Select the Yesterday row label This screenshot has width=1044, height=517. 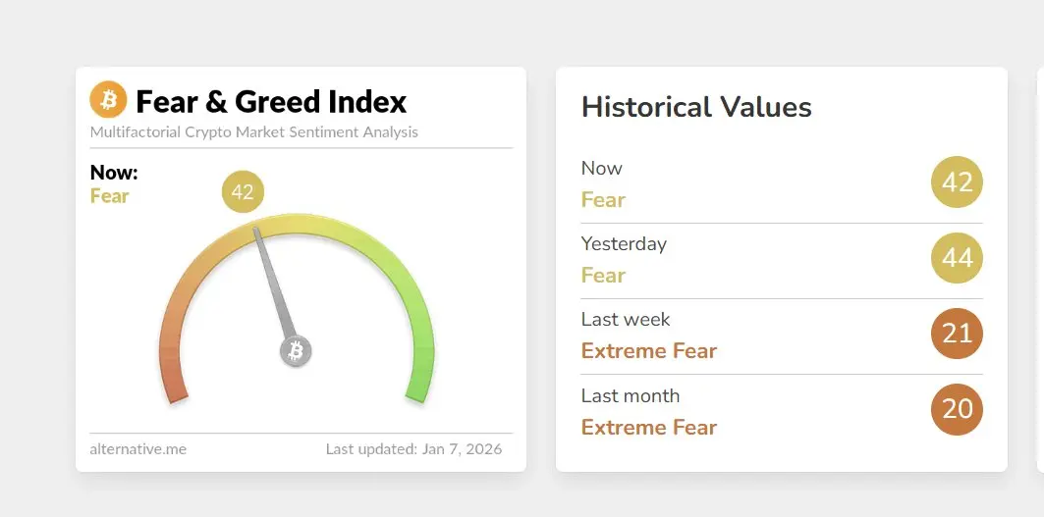tap(624, 244)
